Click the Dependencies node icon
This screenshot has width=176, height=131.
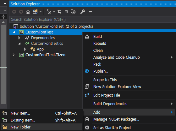point(27,38)
